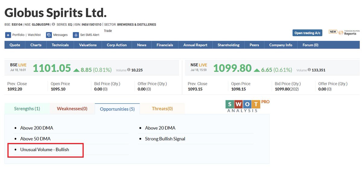Click BSE Open Price 1095.10

[x=58, y=89]
